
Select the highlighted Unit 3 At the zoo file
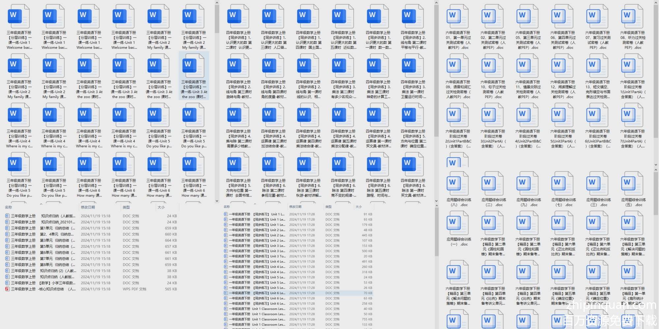(x=193, y=67)
